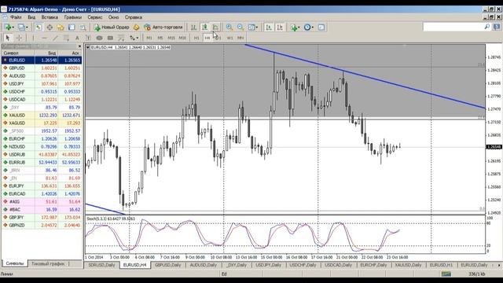503x283 pixels.
Task: Click the Новый Ордер button
Action: [x=112, y=28]
